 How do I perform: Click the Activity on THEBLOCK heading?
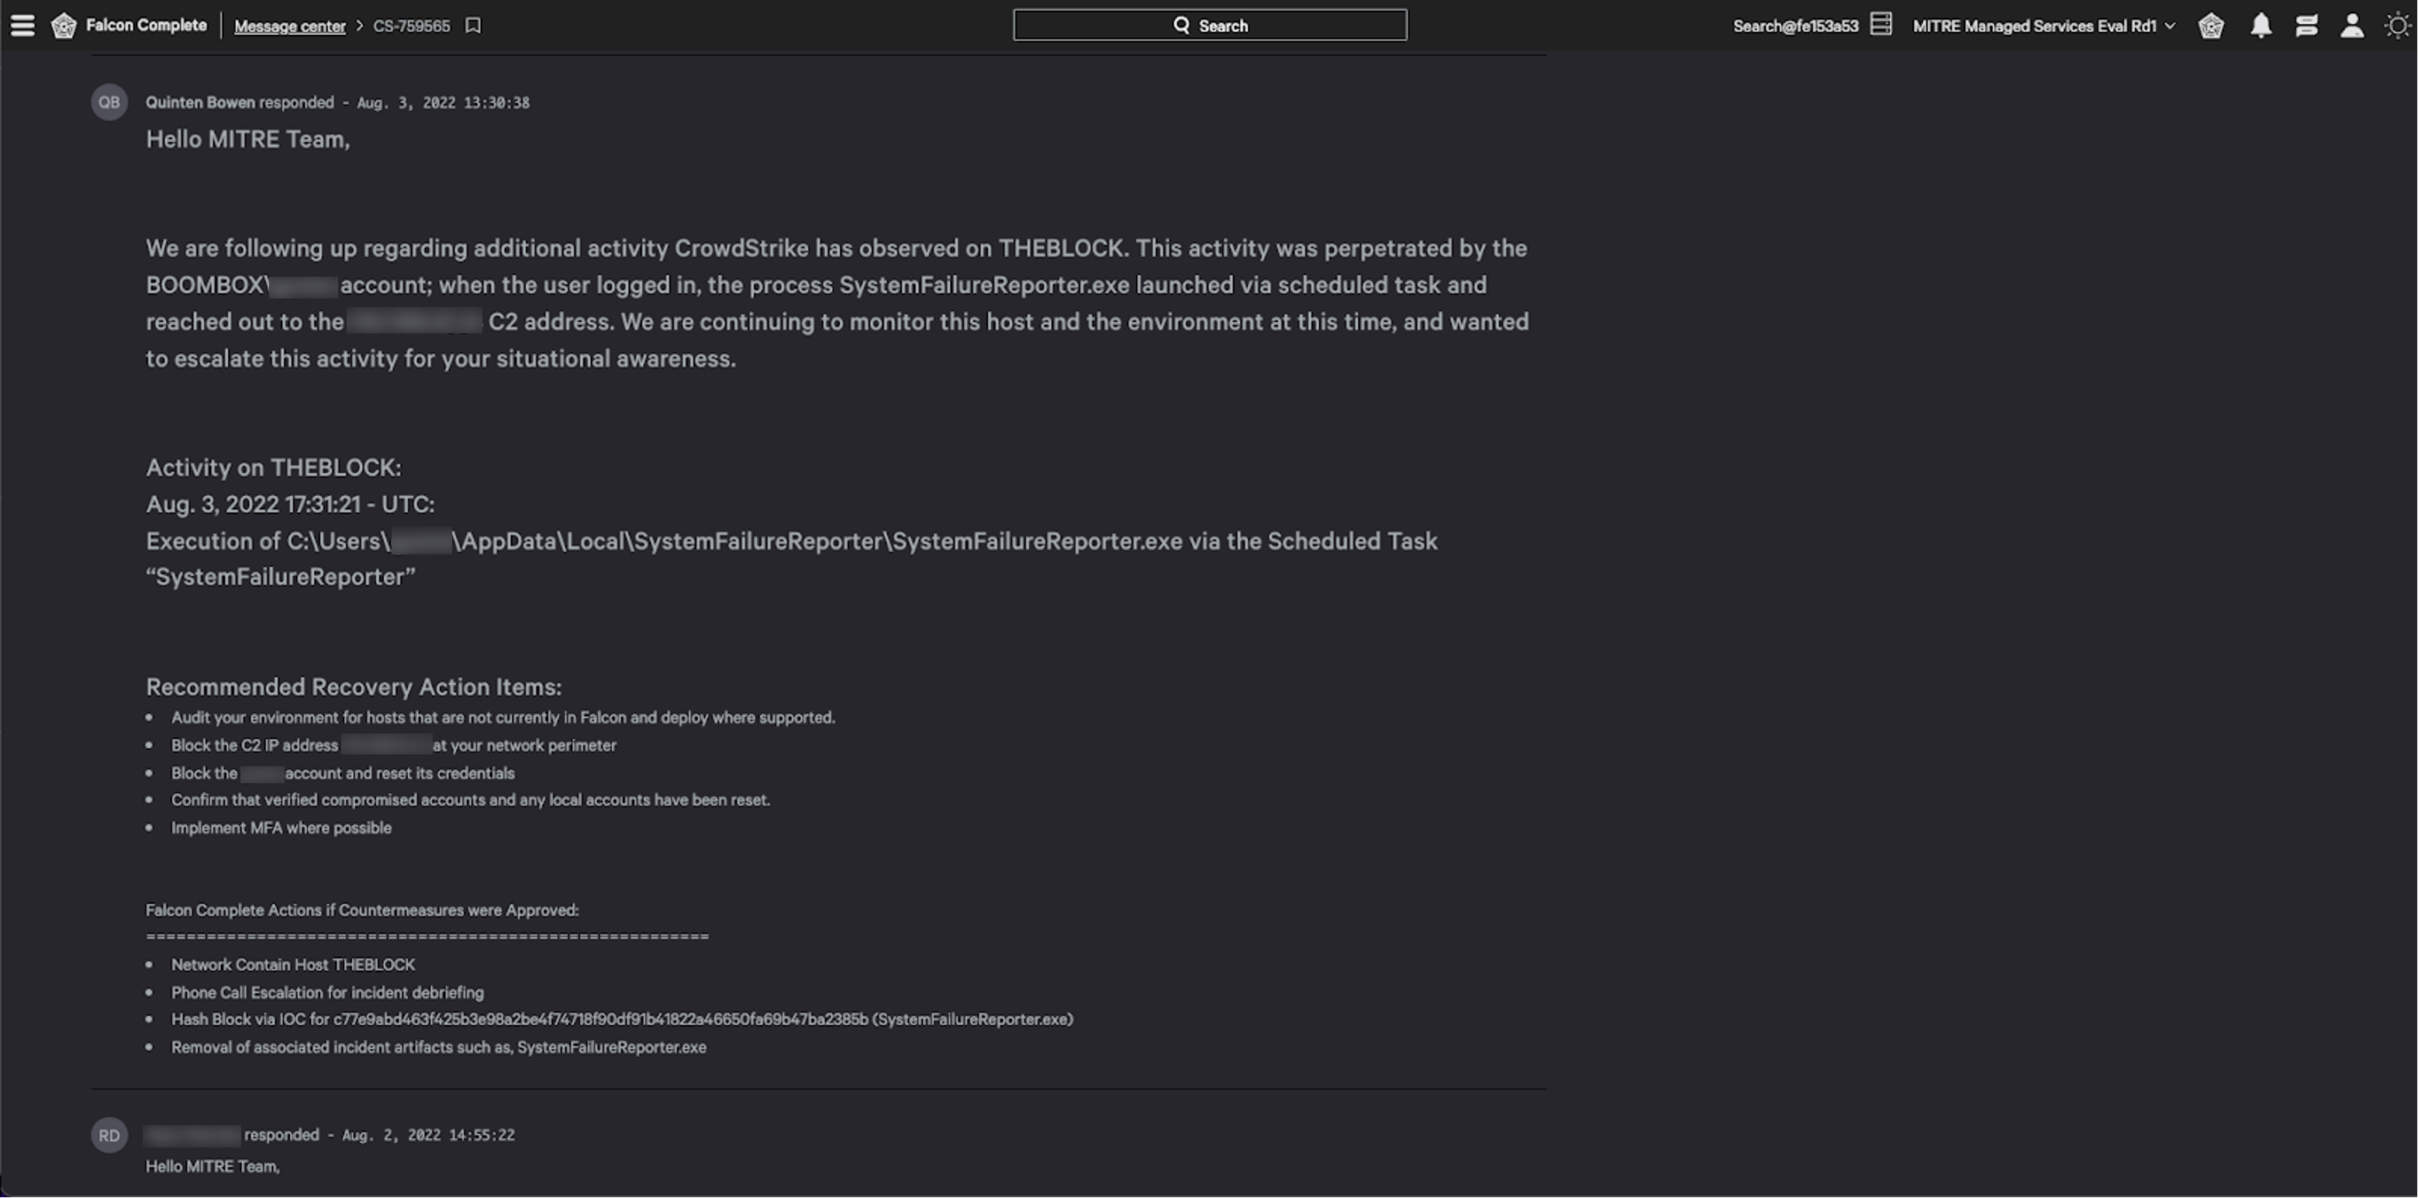pyautogui.click(x=273, y=468)
